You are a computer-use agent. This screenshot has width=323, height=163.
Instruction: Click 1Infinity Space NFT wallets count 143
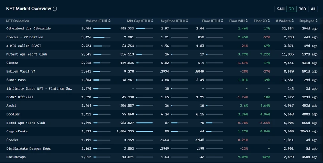[291, 88]
